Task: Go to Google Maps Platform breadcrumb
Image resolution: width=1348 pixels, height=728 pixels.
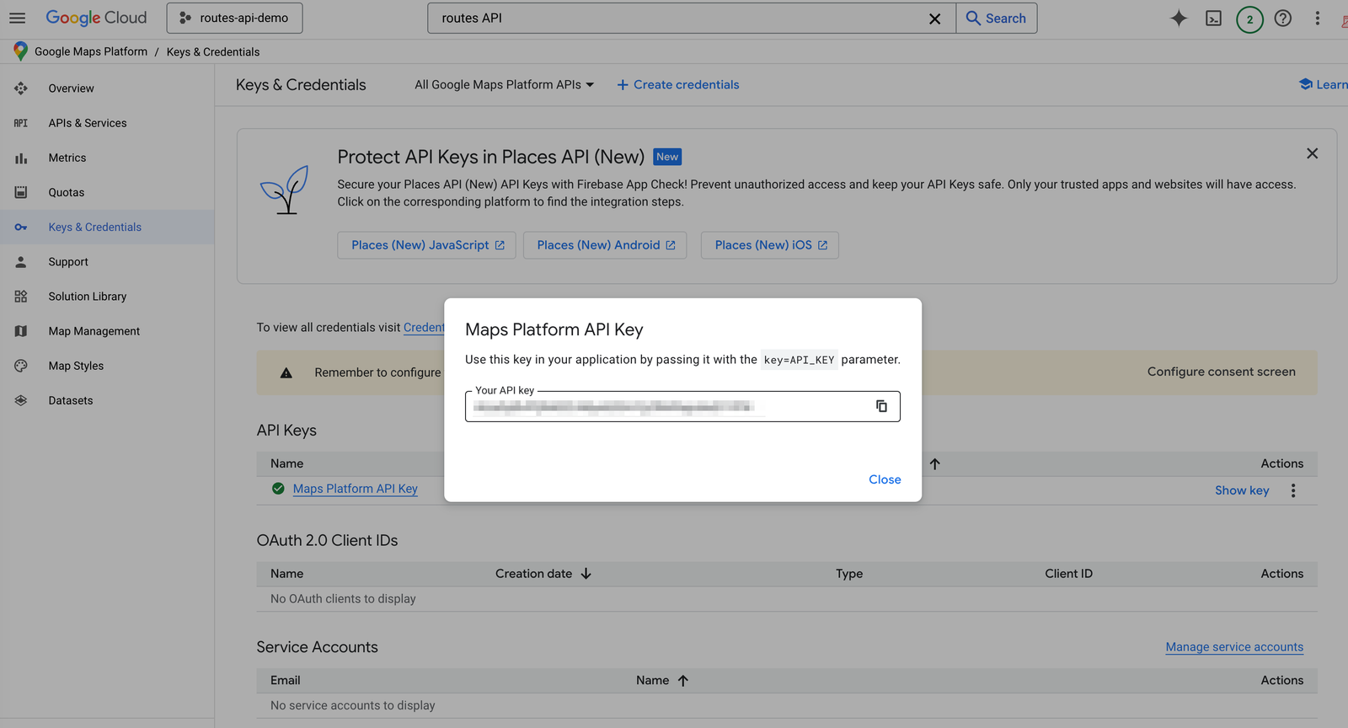Action: [x=91, y=51]
